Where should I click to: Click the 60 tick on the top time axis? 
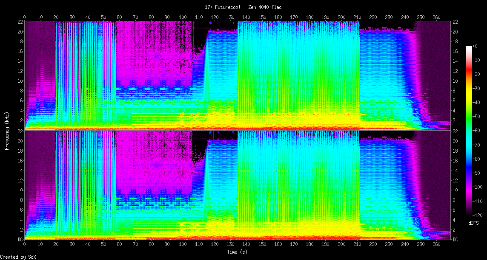click(119, 17)
